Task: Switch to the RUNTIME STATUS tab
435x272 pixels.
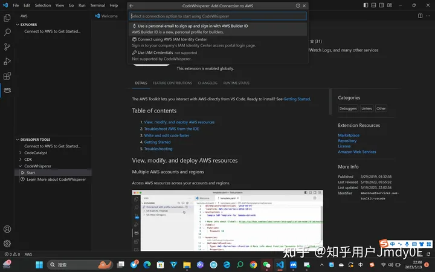Action: [236, 83]
